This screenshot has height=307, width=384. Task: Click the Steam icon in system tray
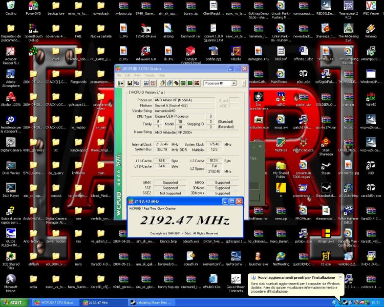tap(345, 302)
